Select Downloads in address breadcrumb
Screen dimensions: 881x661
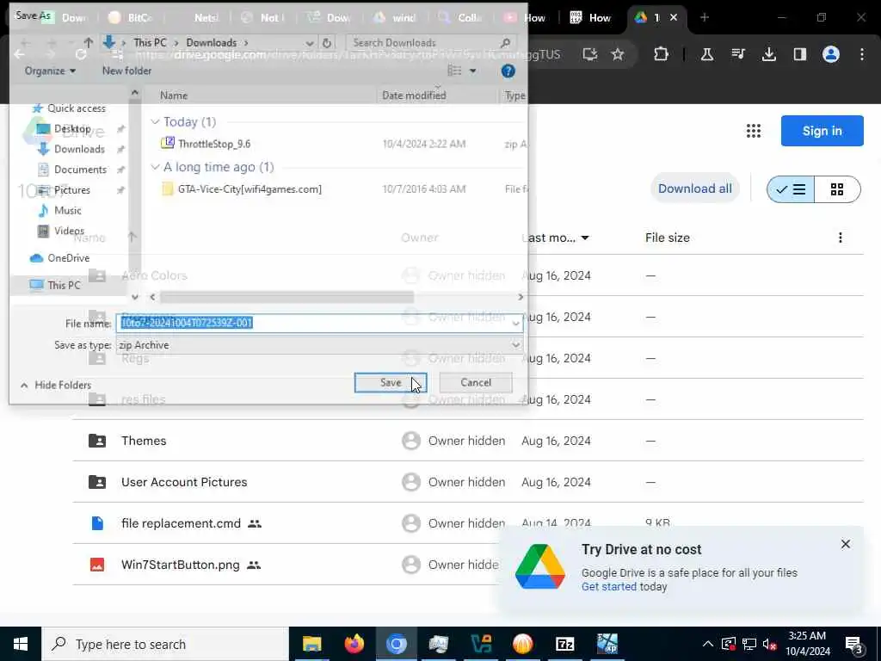212,43
